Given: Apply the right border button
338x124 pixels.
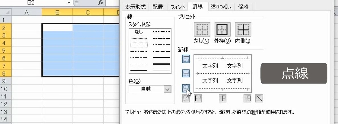Looking at the screenshot, I should pyautogui.click(x=248, y=98).
